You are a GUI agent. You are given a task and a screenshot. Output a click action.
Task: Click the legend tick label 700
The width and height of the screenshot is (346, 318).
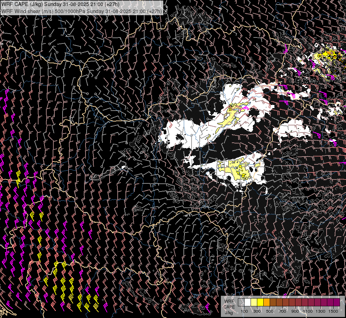282,311
